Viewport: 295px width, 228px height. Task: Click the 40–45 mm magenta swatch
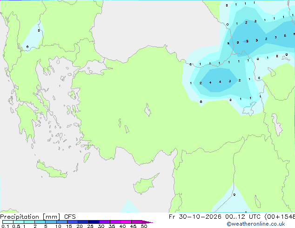point(126,222)
